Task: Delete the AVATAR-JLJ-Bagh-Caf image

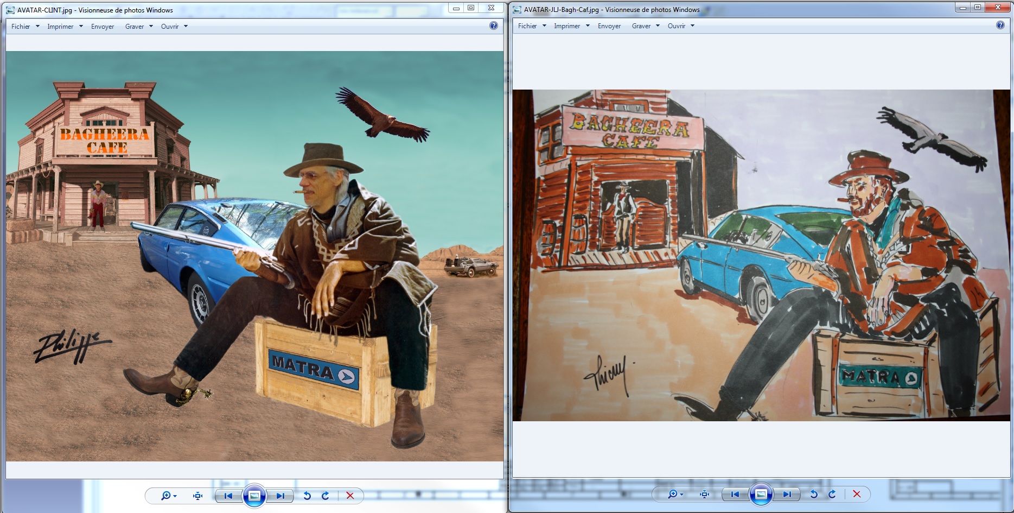Action: [857, 494]
